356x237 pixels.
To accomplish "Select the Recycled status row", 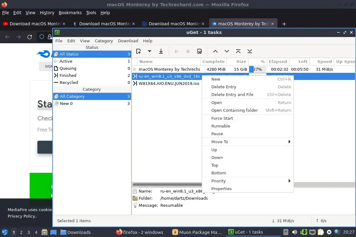I will click(x=92, y=83).
